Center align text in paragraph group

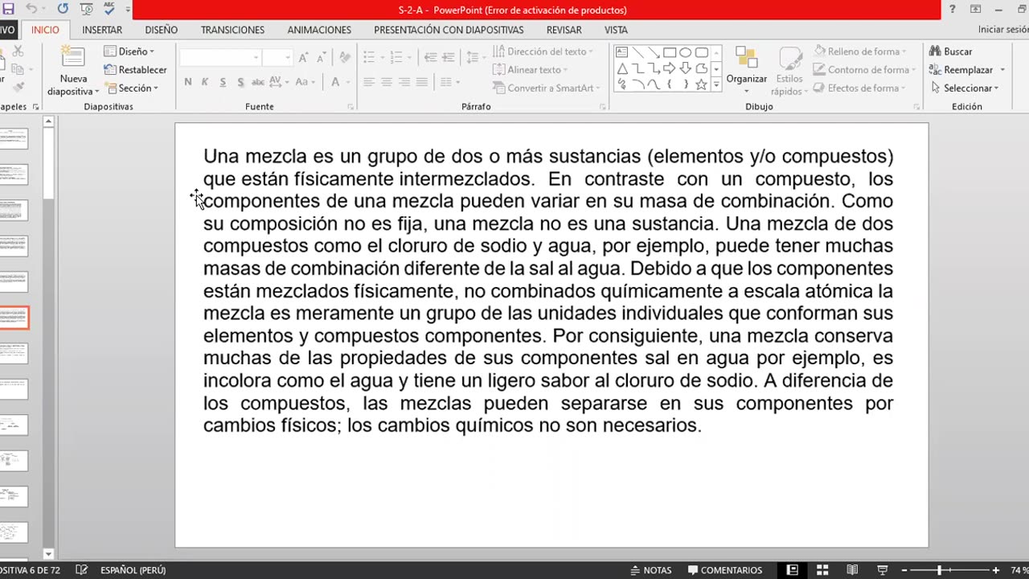[387, 82]
